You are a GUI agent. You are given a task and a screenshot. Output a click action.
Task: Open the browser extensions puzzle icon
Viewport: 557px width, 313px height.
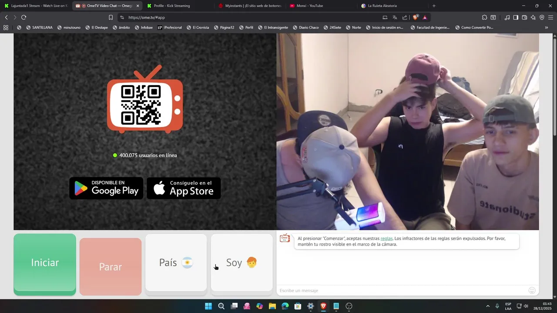[484, 17]
